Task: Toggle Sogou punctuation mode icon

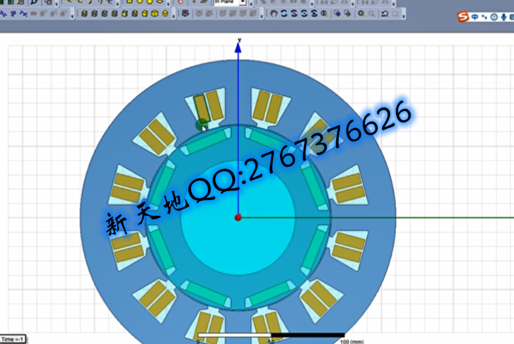Action: [484, 17]
